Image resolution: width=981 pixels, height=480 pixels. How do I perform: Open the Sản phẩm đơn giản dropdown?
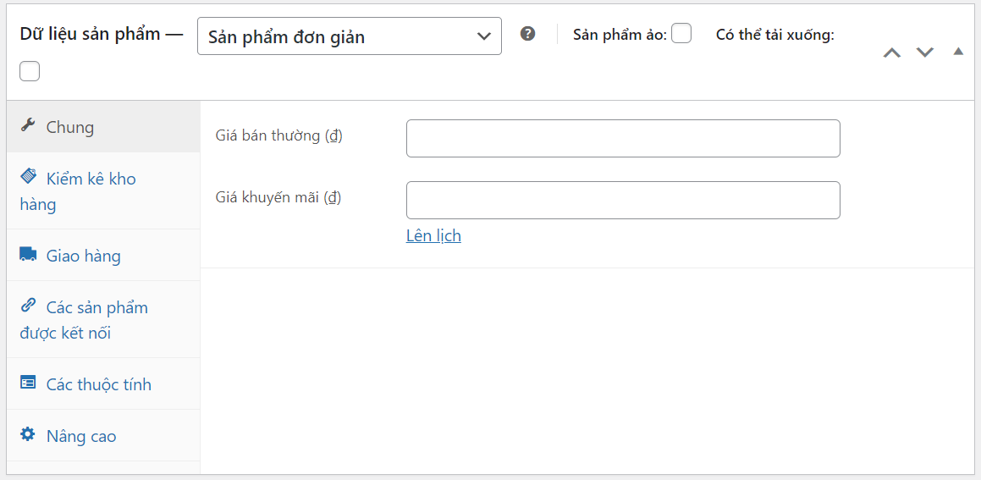tap(349, 36)
